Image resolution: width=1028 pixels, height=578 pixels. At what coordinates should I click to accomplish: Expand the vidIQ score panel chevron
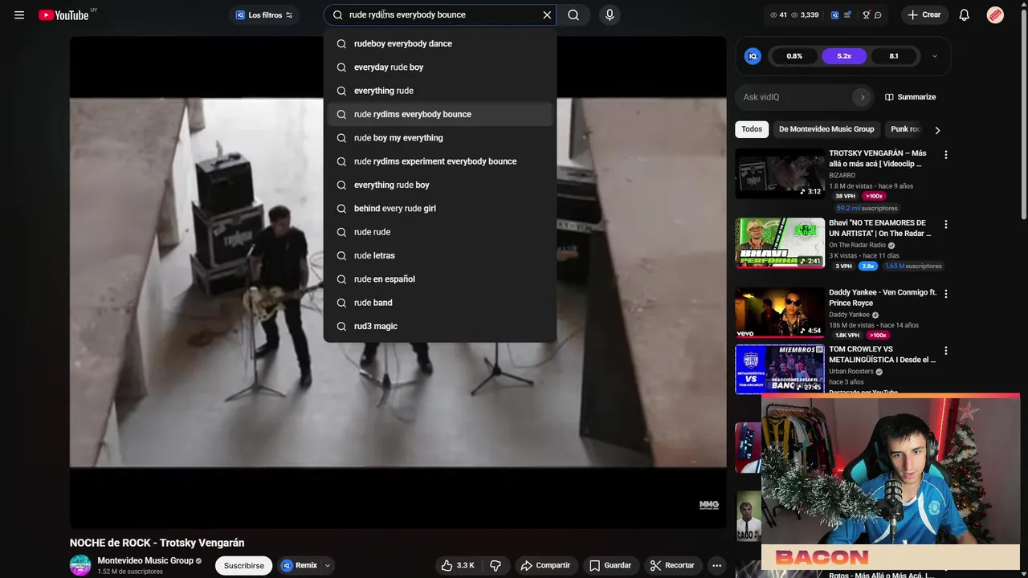click(935, 56)
